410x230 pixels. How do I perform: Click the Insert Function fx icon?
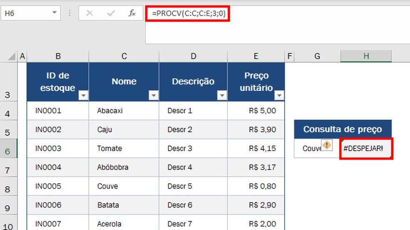(132, 13)
